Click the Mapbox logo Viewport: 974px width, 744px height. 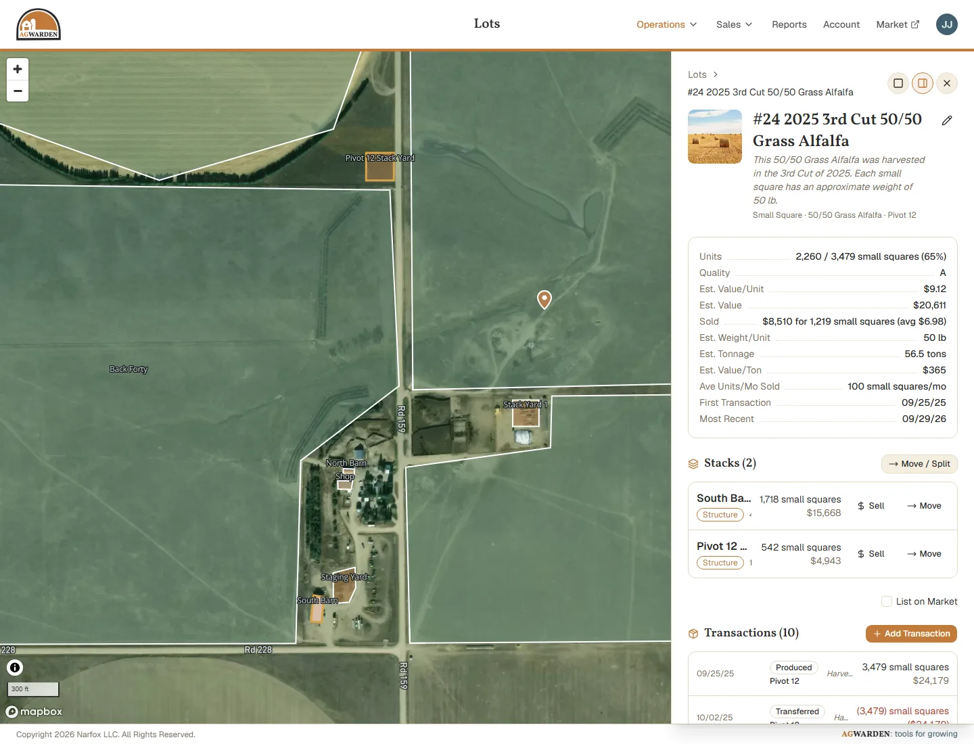[34, 712]
